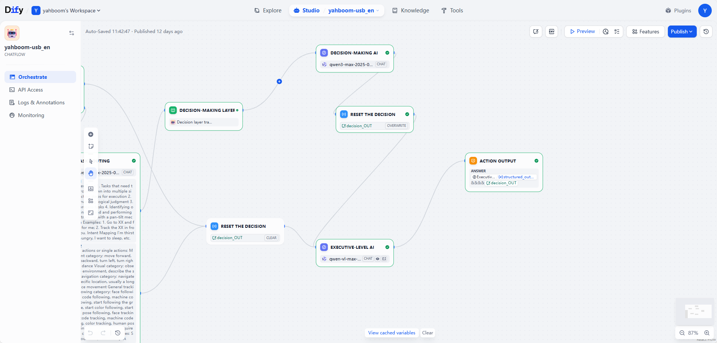Screen dimensions: 717x343
Task: Open the Publish dropdown
Action: pos(682,32)
